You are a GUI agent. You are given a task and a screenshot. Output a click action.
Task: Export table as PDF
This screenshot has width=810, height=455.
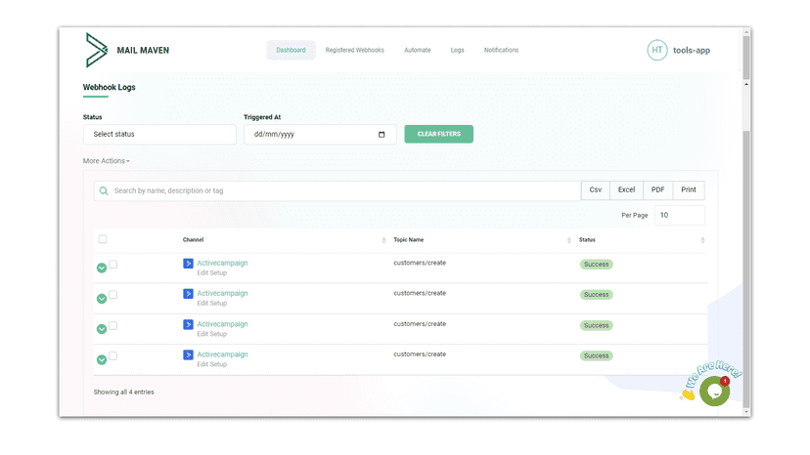[x=657, y=189]
